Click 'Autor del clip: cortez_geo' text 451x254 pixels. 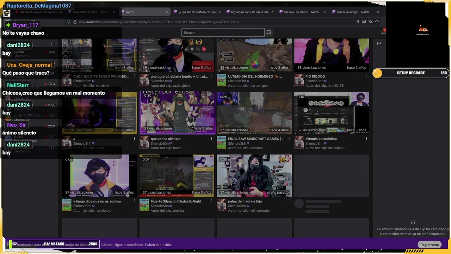tap(248, 86)
